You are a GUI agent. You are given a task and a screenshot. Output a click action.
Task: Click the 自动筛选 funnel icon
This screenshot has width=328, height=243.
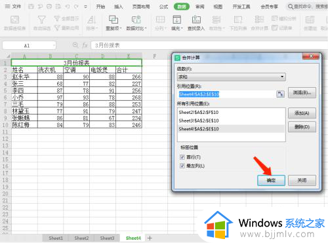pos(42,23)
